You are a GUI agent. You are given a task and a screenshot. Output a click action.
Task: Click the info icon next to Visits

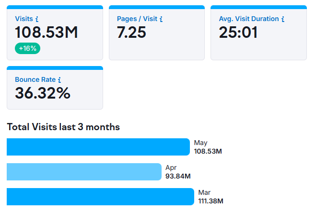[x=37, y=19]
